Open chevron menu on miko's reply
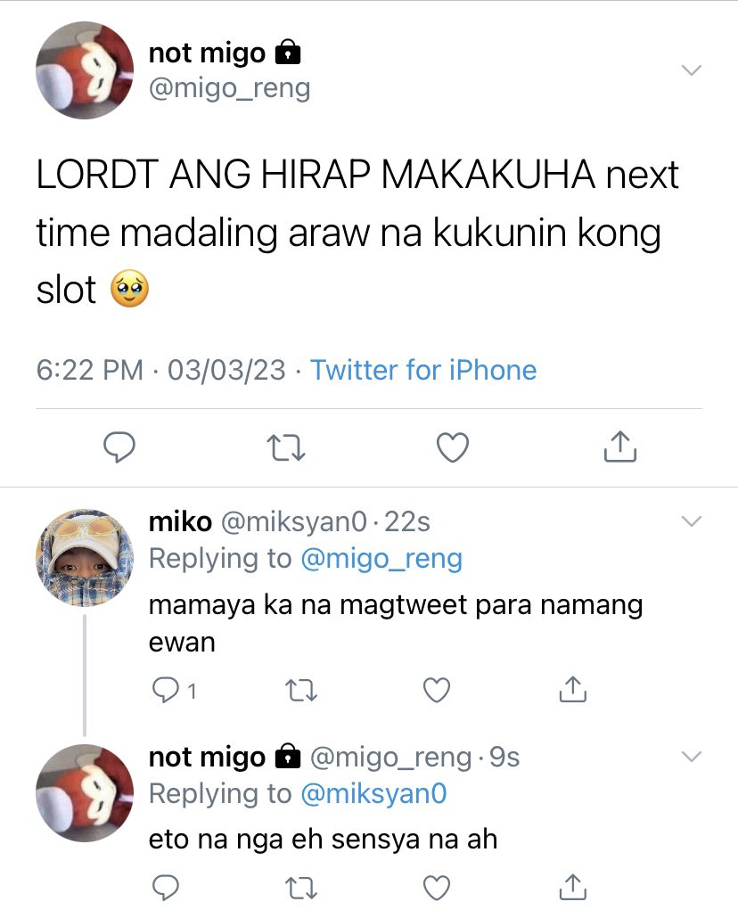 pos(692,521)
